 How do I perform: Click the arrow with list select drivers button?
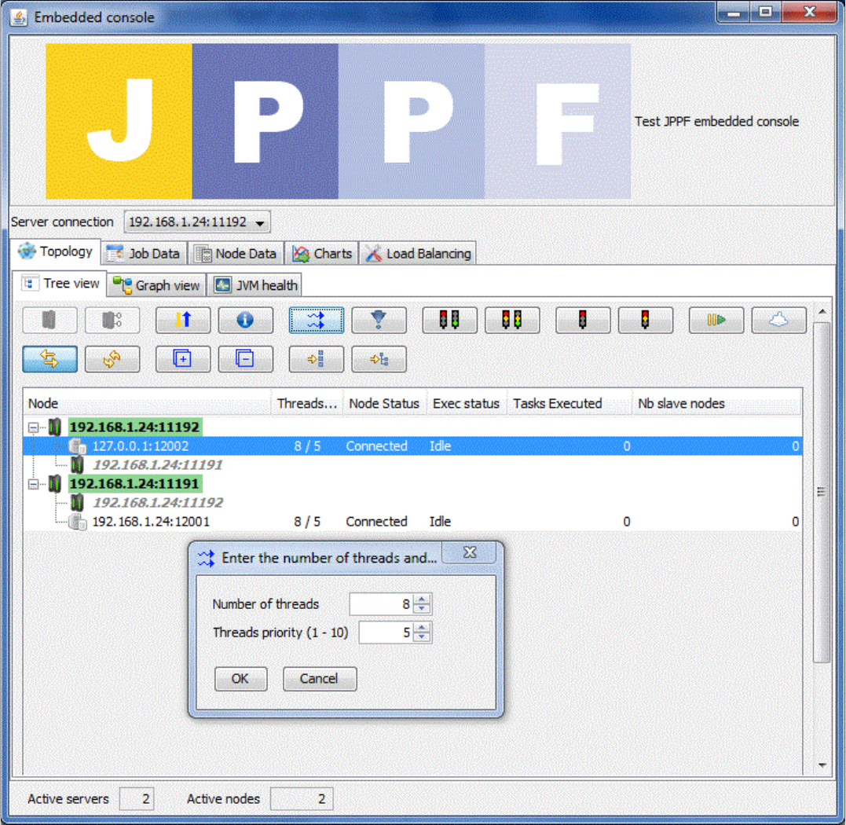(317, 359)
